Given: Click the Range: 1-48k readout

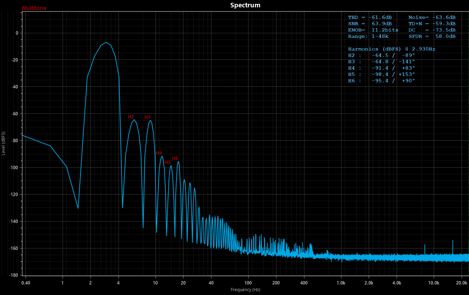Looking at the screenshot, I should 368,36.
